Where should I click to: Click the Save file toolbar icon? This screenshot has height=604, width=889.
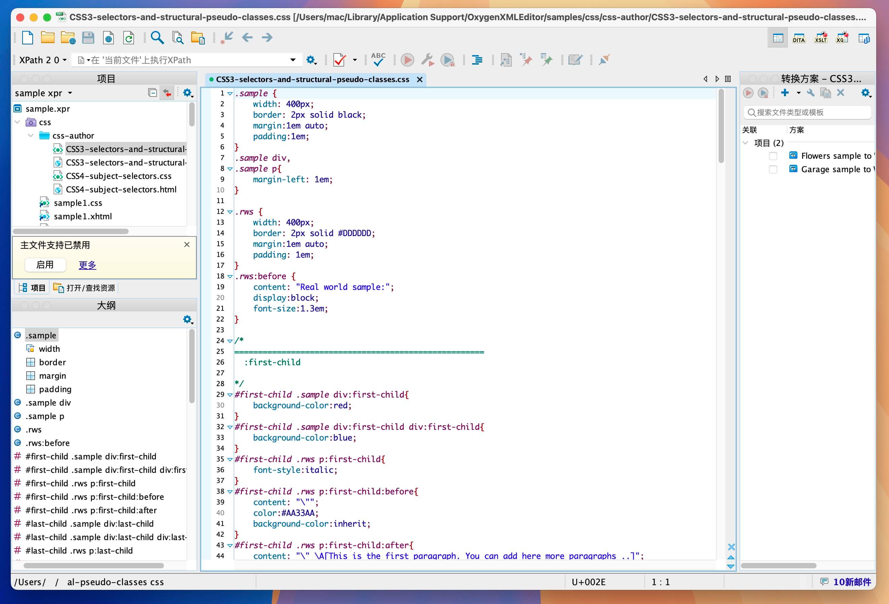point(88,38)
